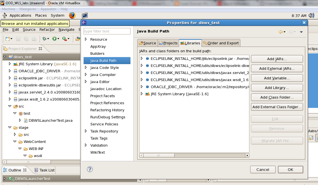Screen dimensions: 318x185
Task: Switch to Order and Export tab
Action: [221, 43]
